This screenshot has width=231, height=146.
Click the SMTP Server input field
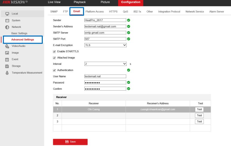pos(105,33)
